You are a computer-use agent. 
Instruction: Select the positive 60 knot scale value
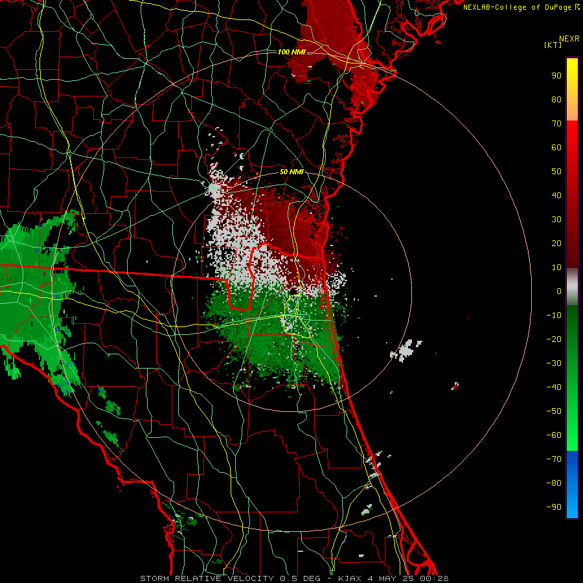(556, 147)
